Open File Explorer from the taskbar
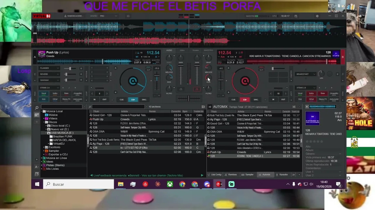This screenshot has height=210, width=375. (121, 184)
